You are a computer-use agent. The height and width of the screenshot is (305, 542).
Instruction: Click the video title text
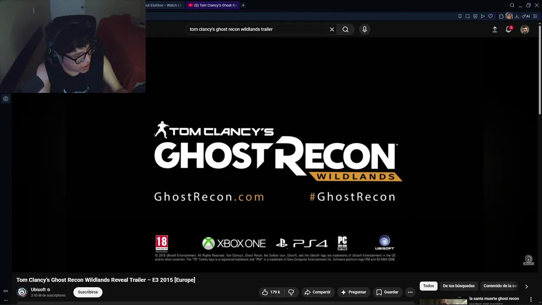click(105, 280)
